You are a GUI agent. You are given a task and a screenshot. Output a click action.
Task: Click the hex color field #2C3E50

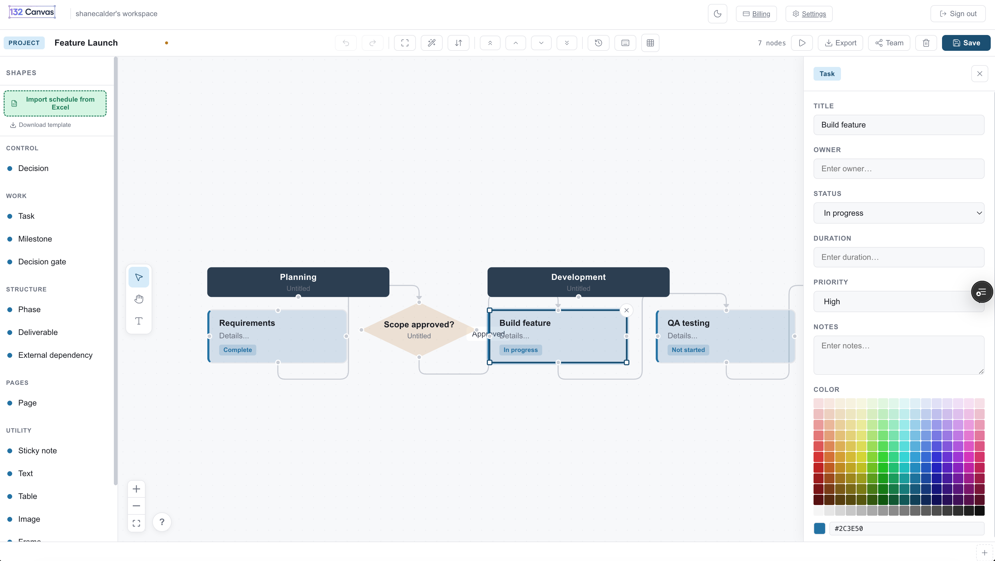906,528
